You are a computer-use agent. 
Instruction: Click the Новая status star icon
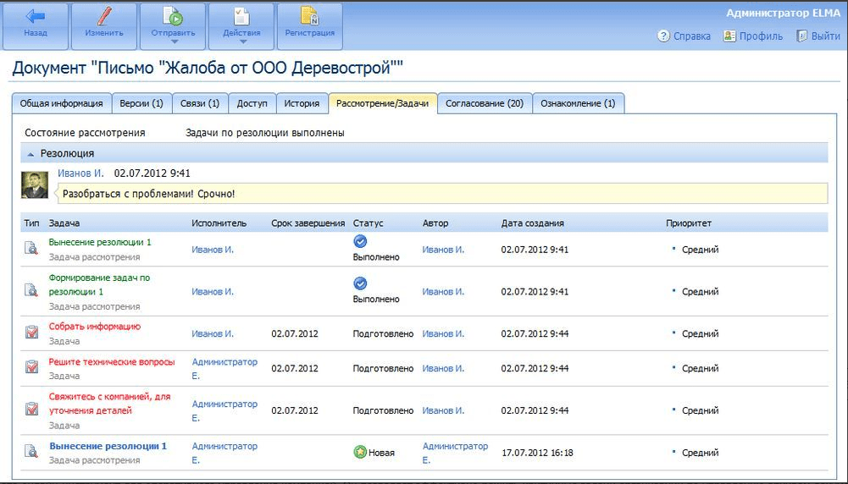360,453
